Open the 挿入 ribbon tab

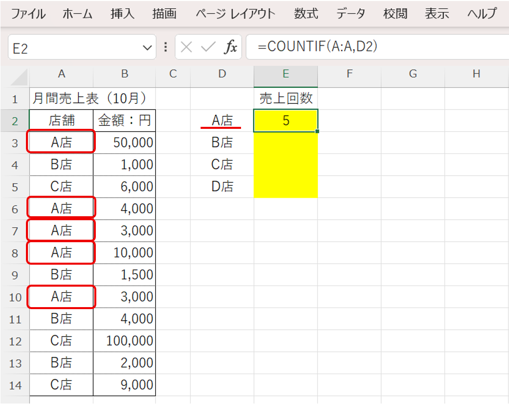(x=122, y=13)
